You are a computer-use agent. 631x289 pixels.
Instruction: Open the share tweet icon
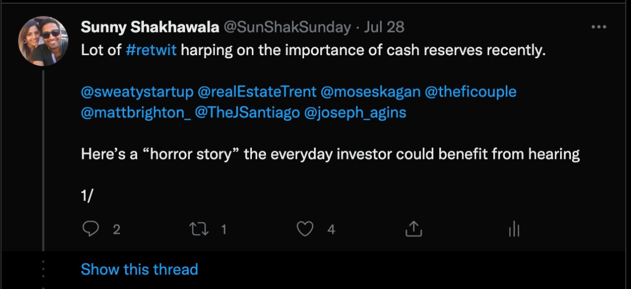click(413, 229)
